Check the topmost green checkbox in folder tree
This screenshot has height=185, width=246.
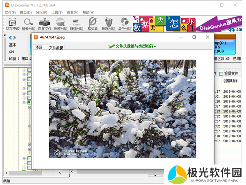point(29,70)
